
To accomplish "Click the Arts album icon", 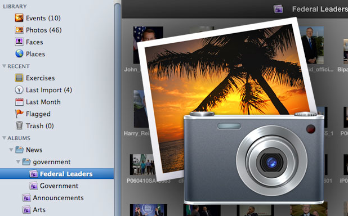I will tap(26, 210).
